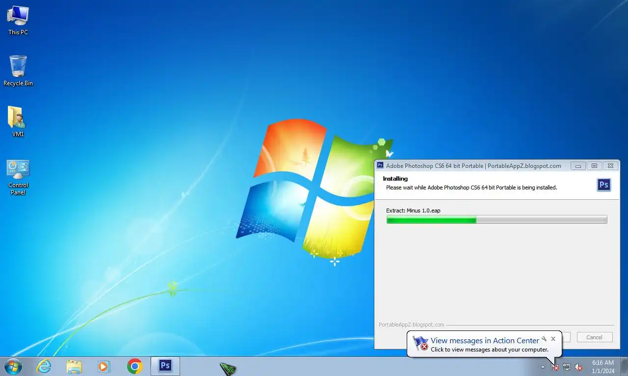Click the green arrow icon on taskbar
This screenshot has width=628, height=376.
click(228, 368)
